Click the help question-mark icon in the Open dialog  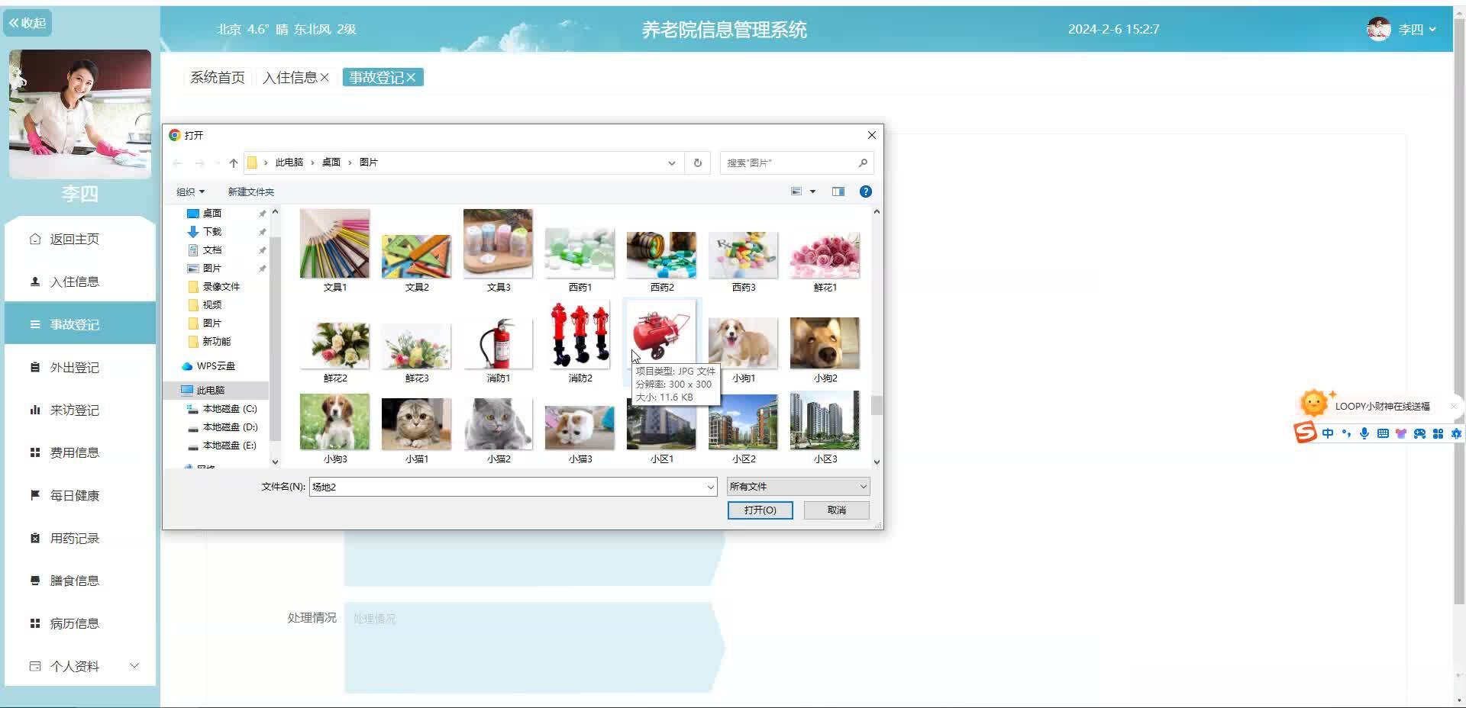[865, 191]
